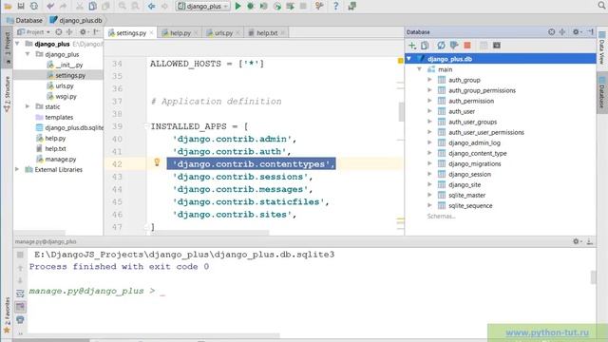Image resolution: width=608 pixels, height=342 pixels.
Task: Duplicate data source in Database panel
Action: tap(425, 46)
